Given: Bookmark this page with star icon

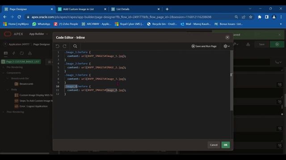Looking at the screenshot, I should tap(251, 17).
